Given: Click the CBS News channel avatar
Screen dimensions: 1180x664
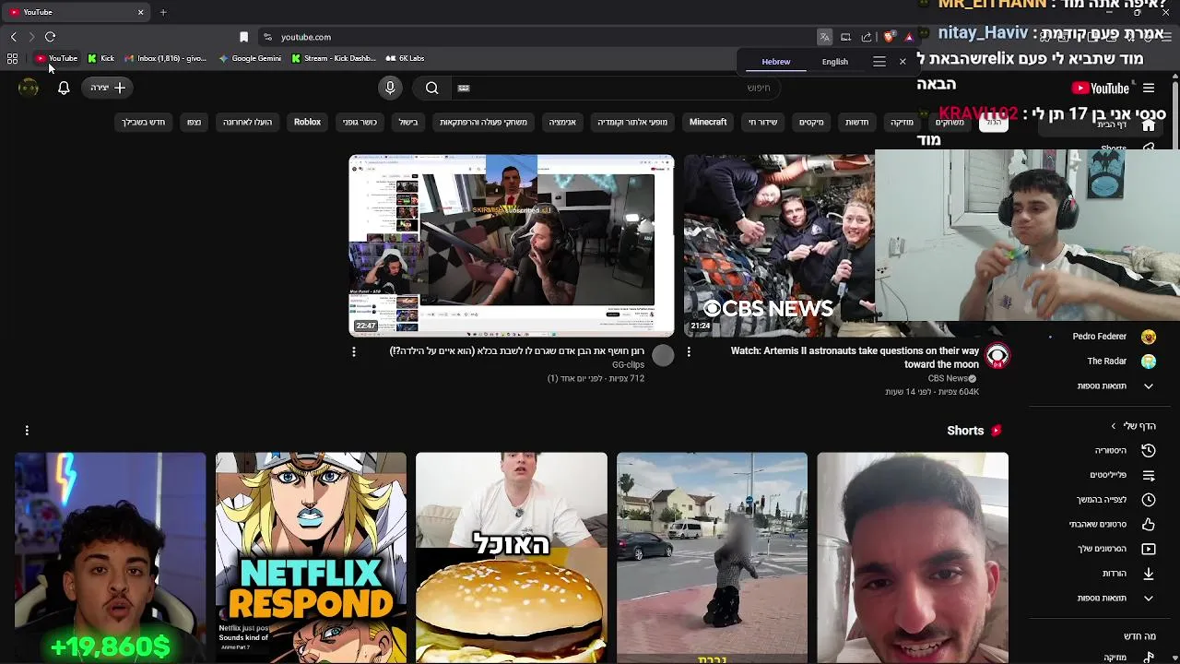Looking at the screenshot, I should (x=997, y=356).
